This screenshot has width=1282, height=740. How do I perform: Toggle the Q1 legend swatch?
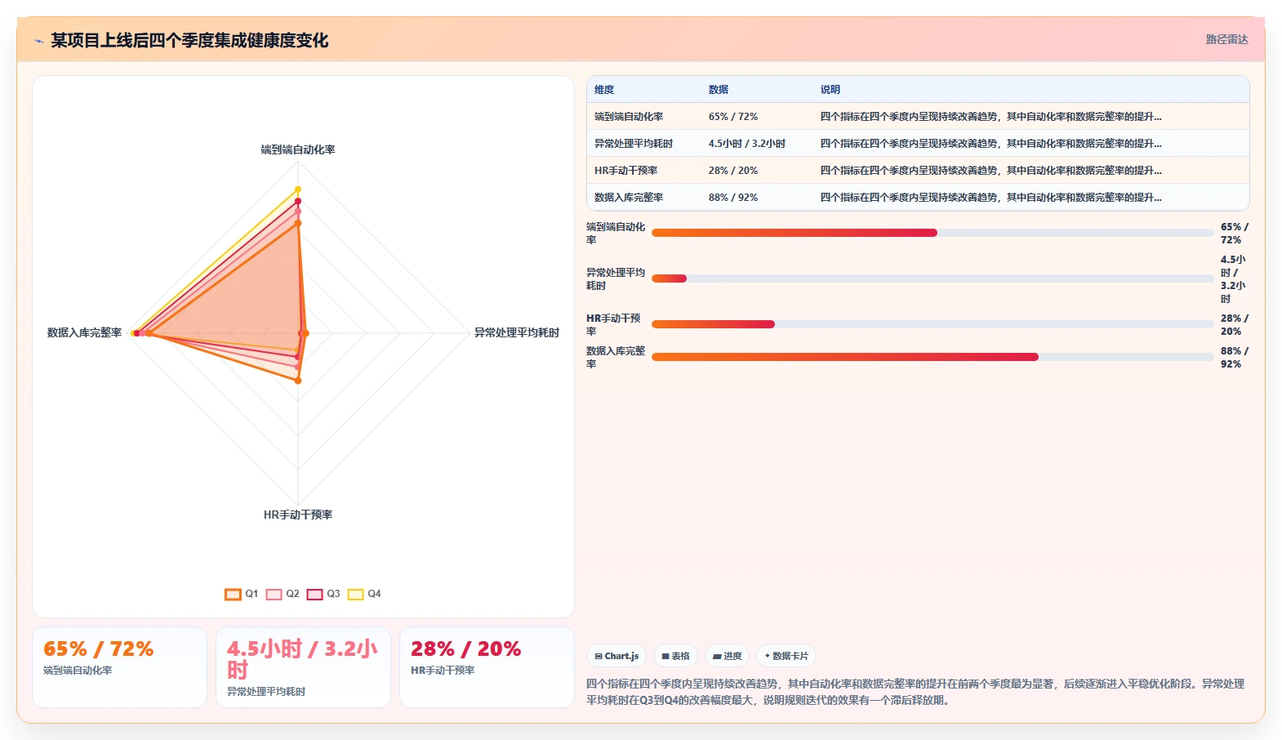tap(233, 594)
